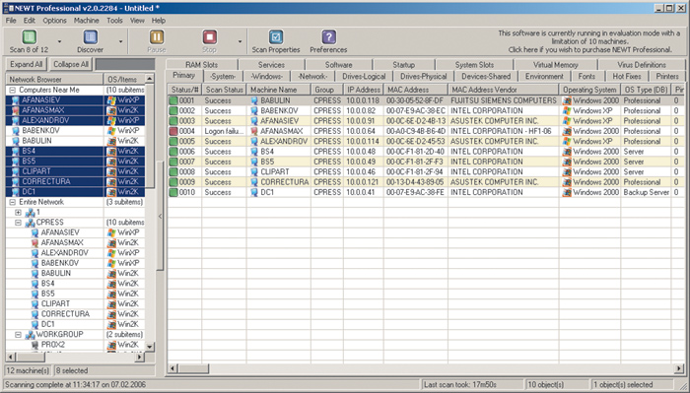
Task: Click the green status icon of row 0010
Action: click(173, 192)
